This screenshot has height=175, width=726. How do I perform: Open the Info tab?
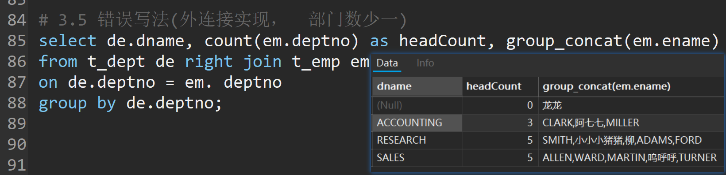tap(425, 63)
